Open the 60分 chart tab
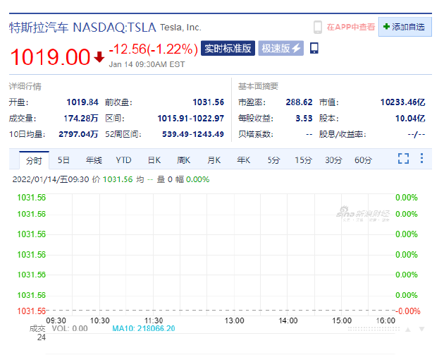 [x=363, y=160]
